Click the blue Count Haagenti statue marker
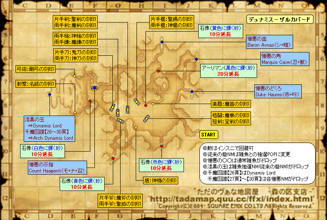The height and width of the screenshot is (220, 327). [94, 88]
